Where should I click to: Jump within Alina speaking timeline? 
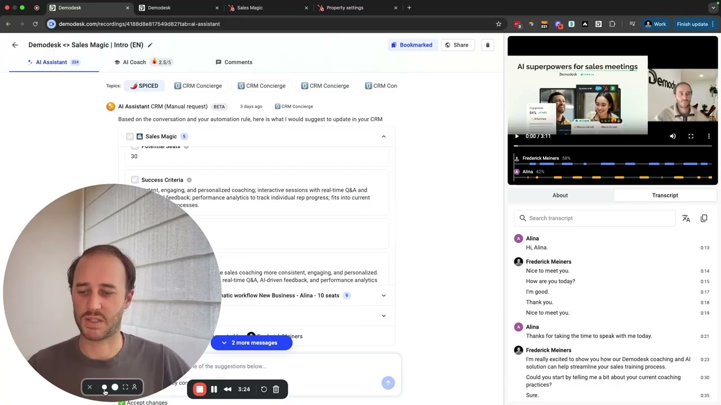pyautogui.click(x=612, y=178)
